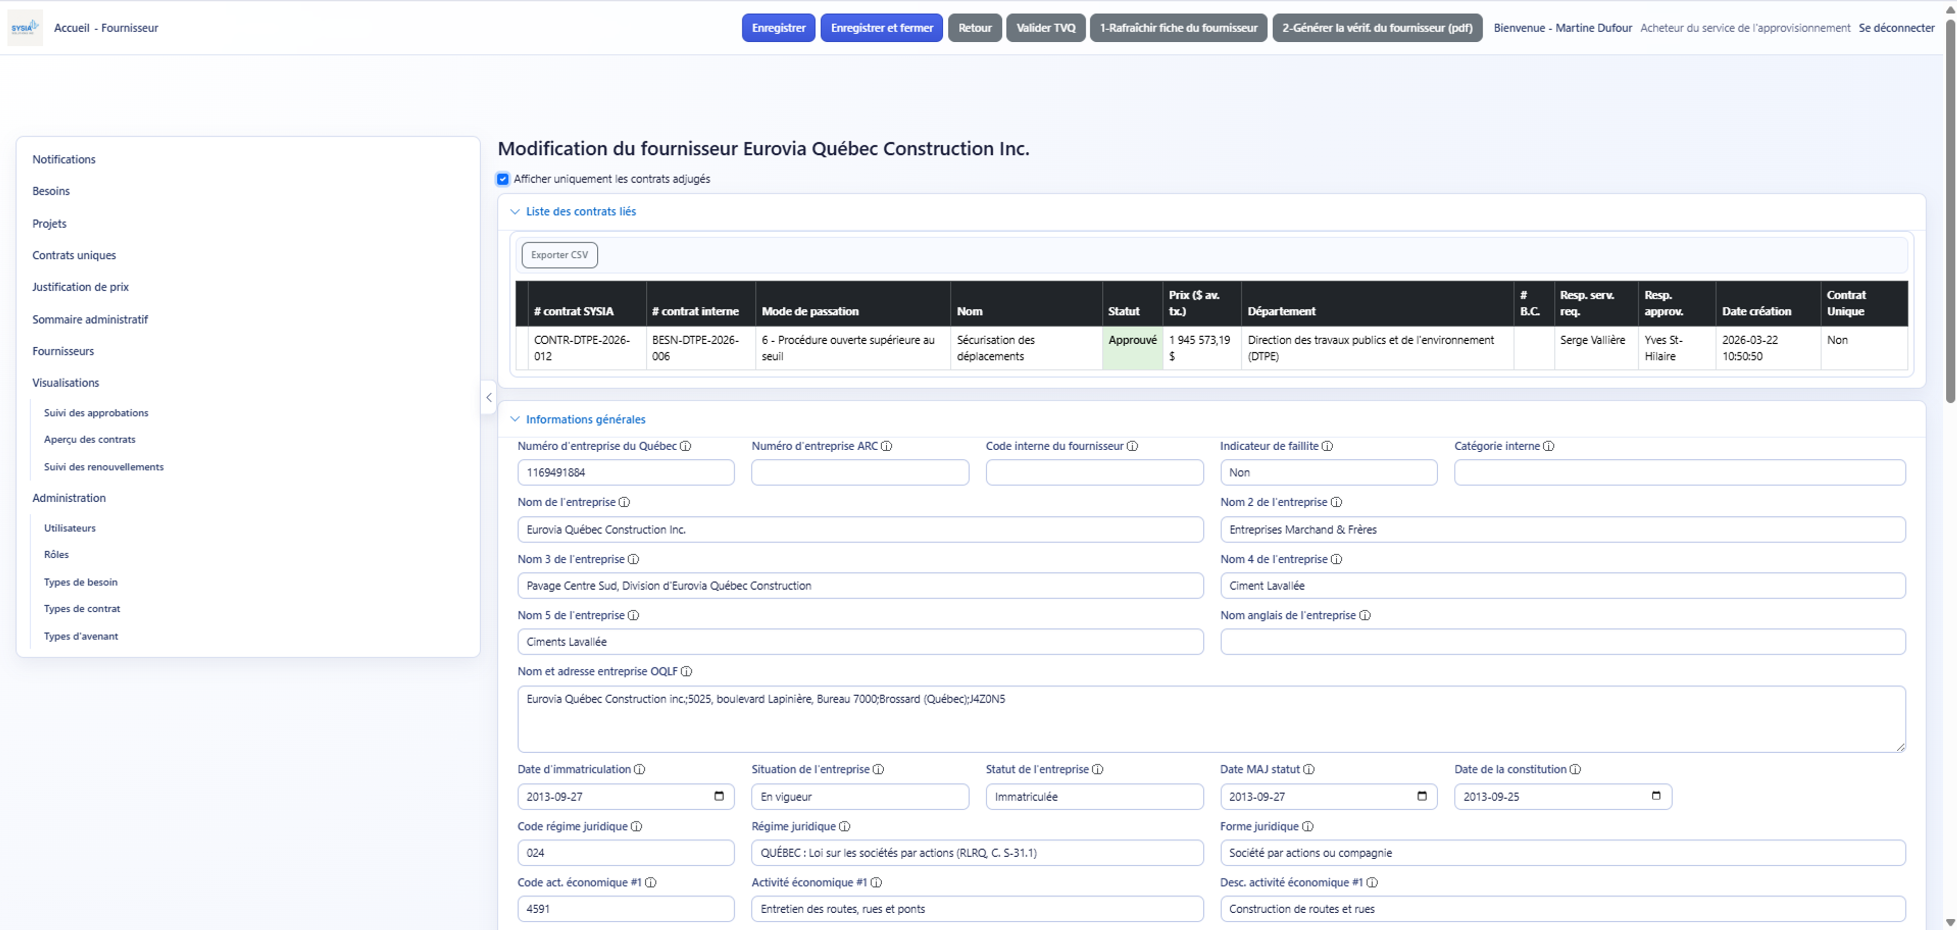Collapse the left sidebar with the chevron
1957x930 pixels.
click(489, 398)
